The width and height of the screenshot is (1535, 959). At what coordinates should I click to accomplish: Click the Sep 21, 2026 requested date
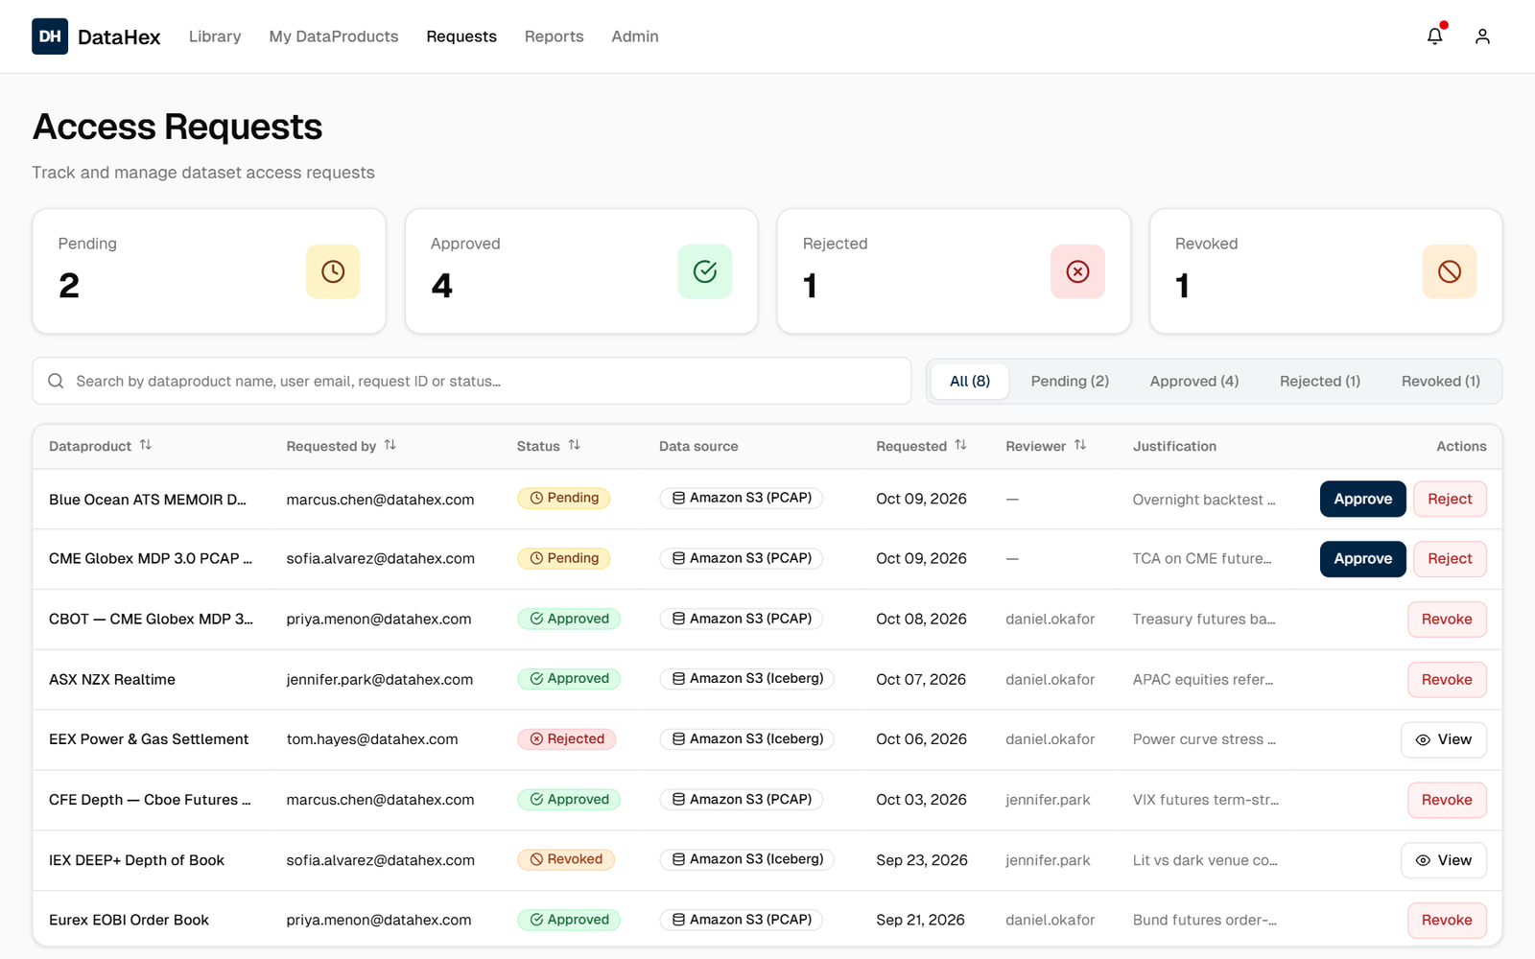pyautogui.click(x=921, y=921)
